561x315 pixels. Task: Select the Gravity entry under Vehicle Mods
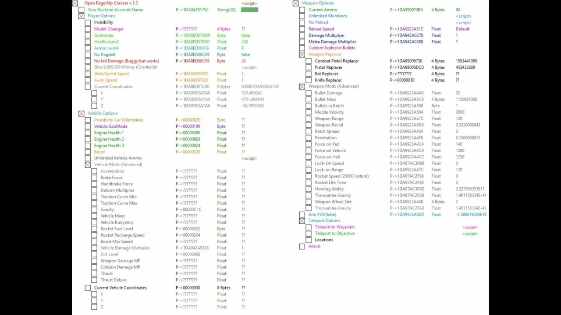click(107, 210)
